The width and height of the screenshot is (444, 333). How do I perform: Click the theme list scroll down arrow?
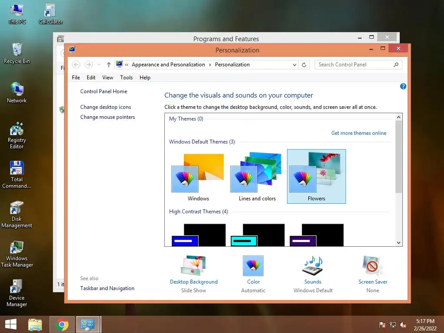(398, 242)
